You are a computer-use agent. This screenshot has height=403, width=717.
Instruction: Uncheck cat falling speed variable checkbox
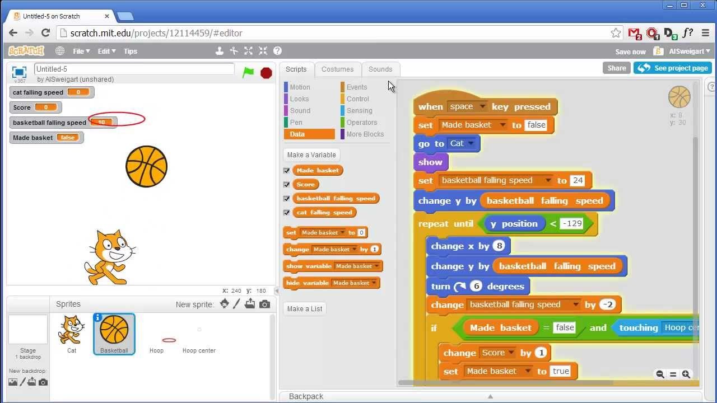tap(287, 212)
